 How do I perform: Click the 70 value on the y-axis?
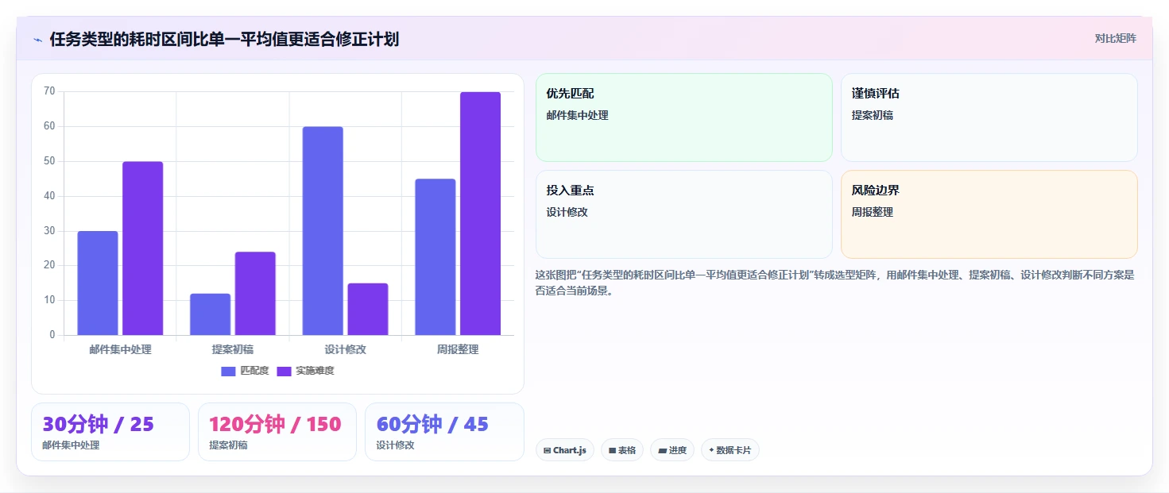[x=49, y=91]
